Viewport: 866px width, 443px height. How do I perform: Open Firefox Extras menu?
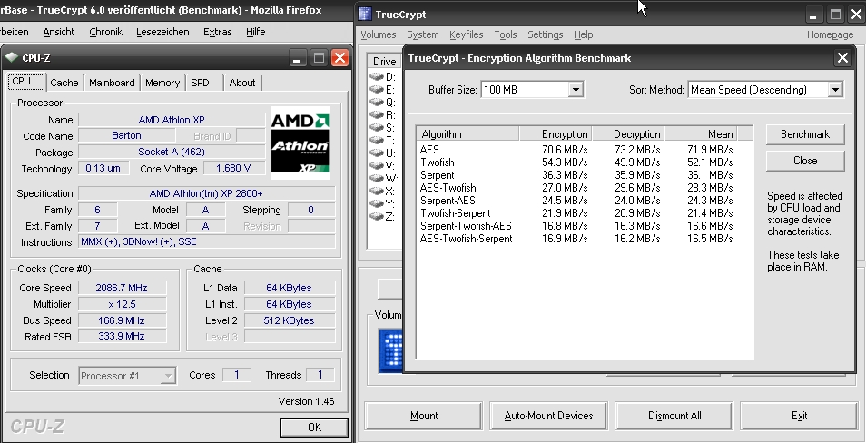218,32
